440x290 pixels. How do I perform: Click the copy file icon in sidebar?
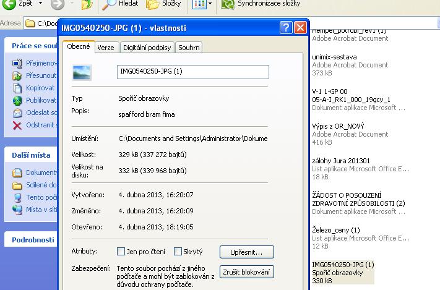17,88
